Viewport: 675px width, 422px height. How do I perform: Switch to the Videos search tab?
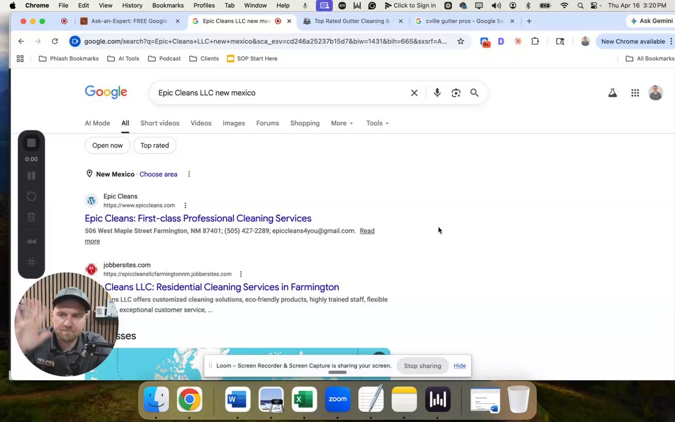(201, 123)
